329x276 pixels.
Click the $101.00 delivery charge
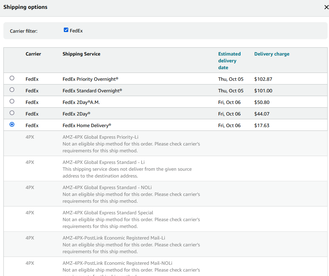(263, 91)
